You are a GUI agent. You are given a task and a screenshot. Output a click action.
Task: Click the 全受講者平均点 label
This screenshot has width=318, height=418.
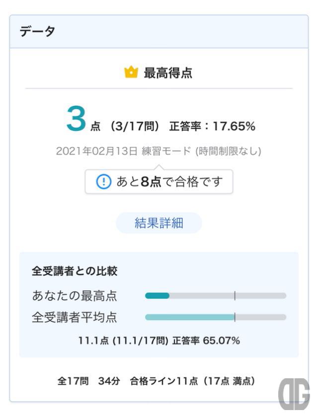[75, 317]
